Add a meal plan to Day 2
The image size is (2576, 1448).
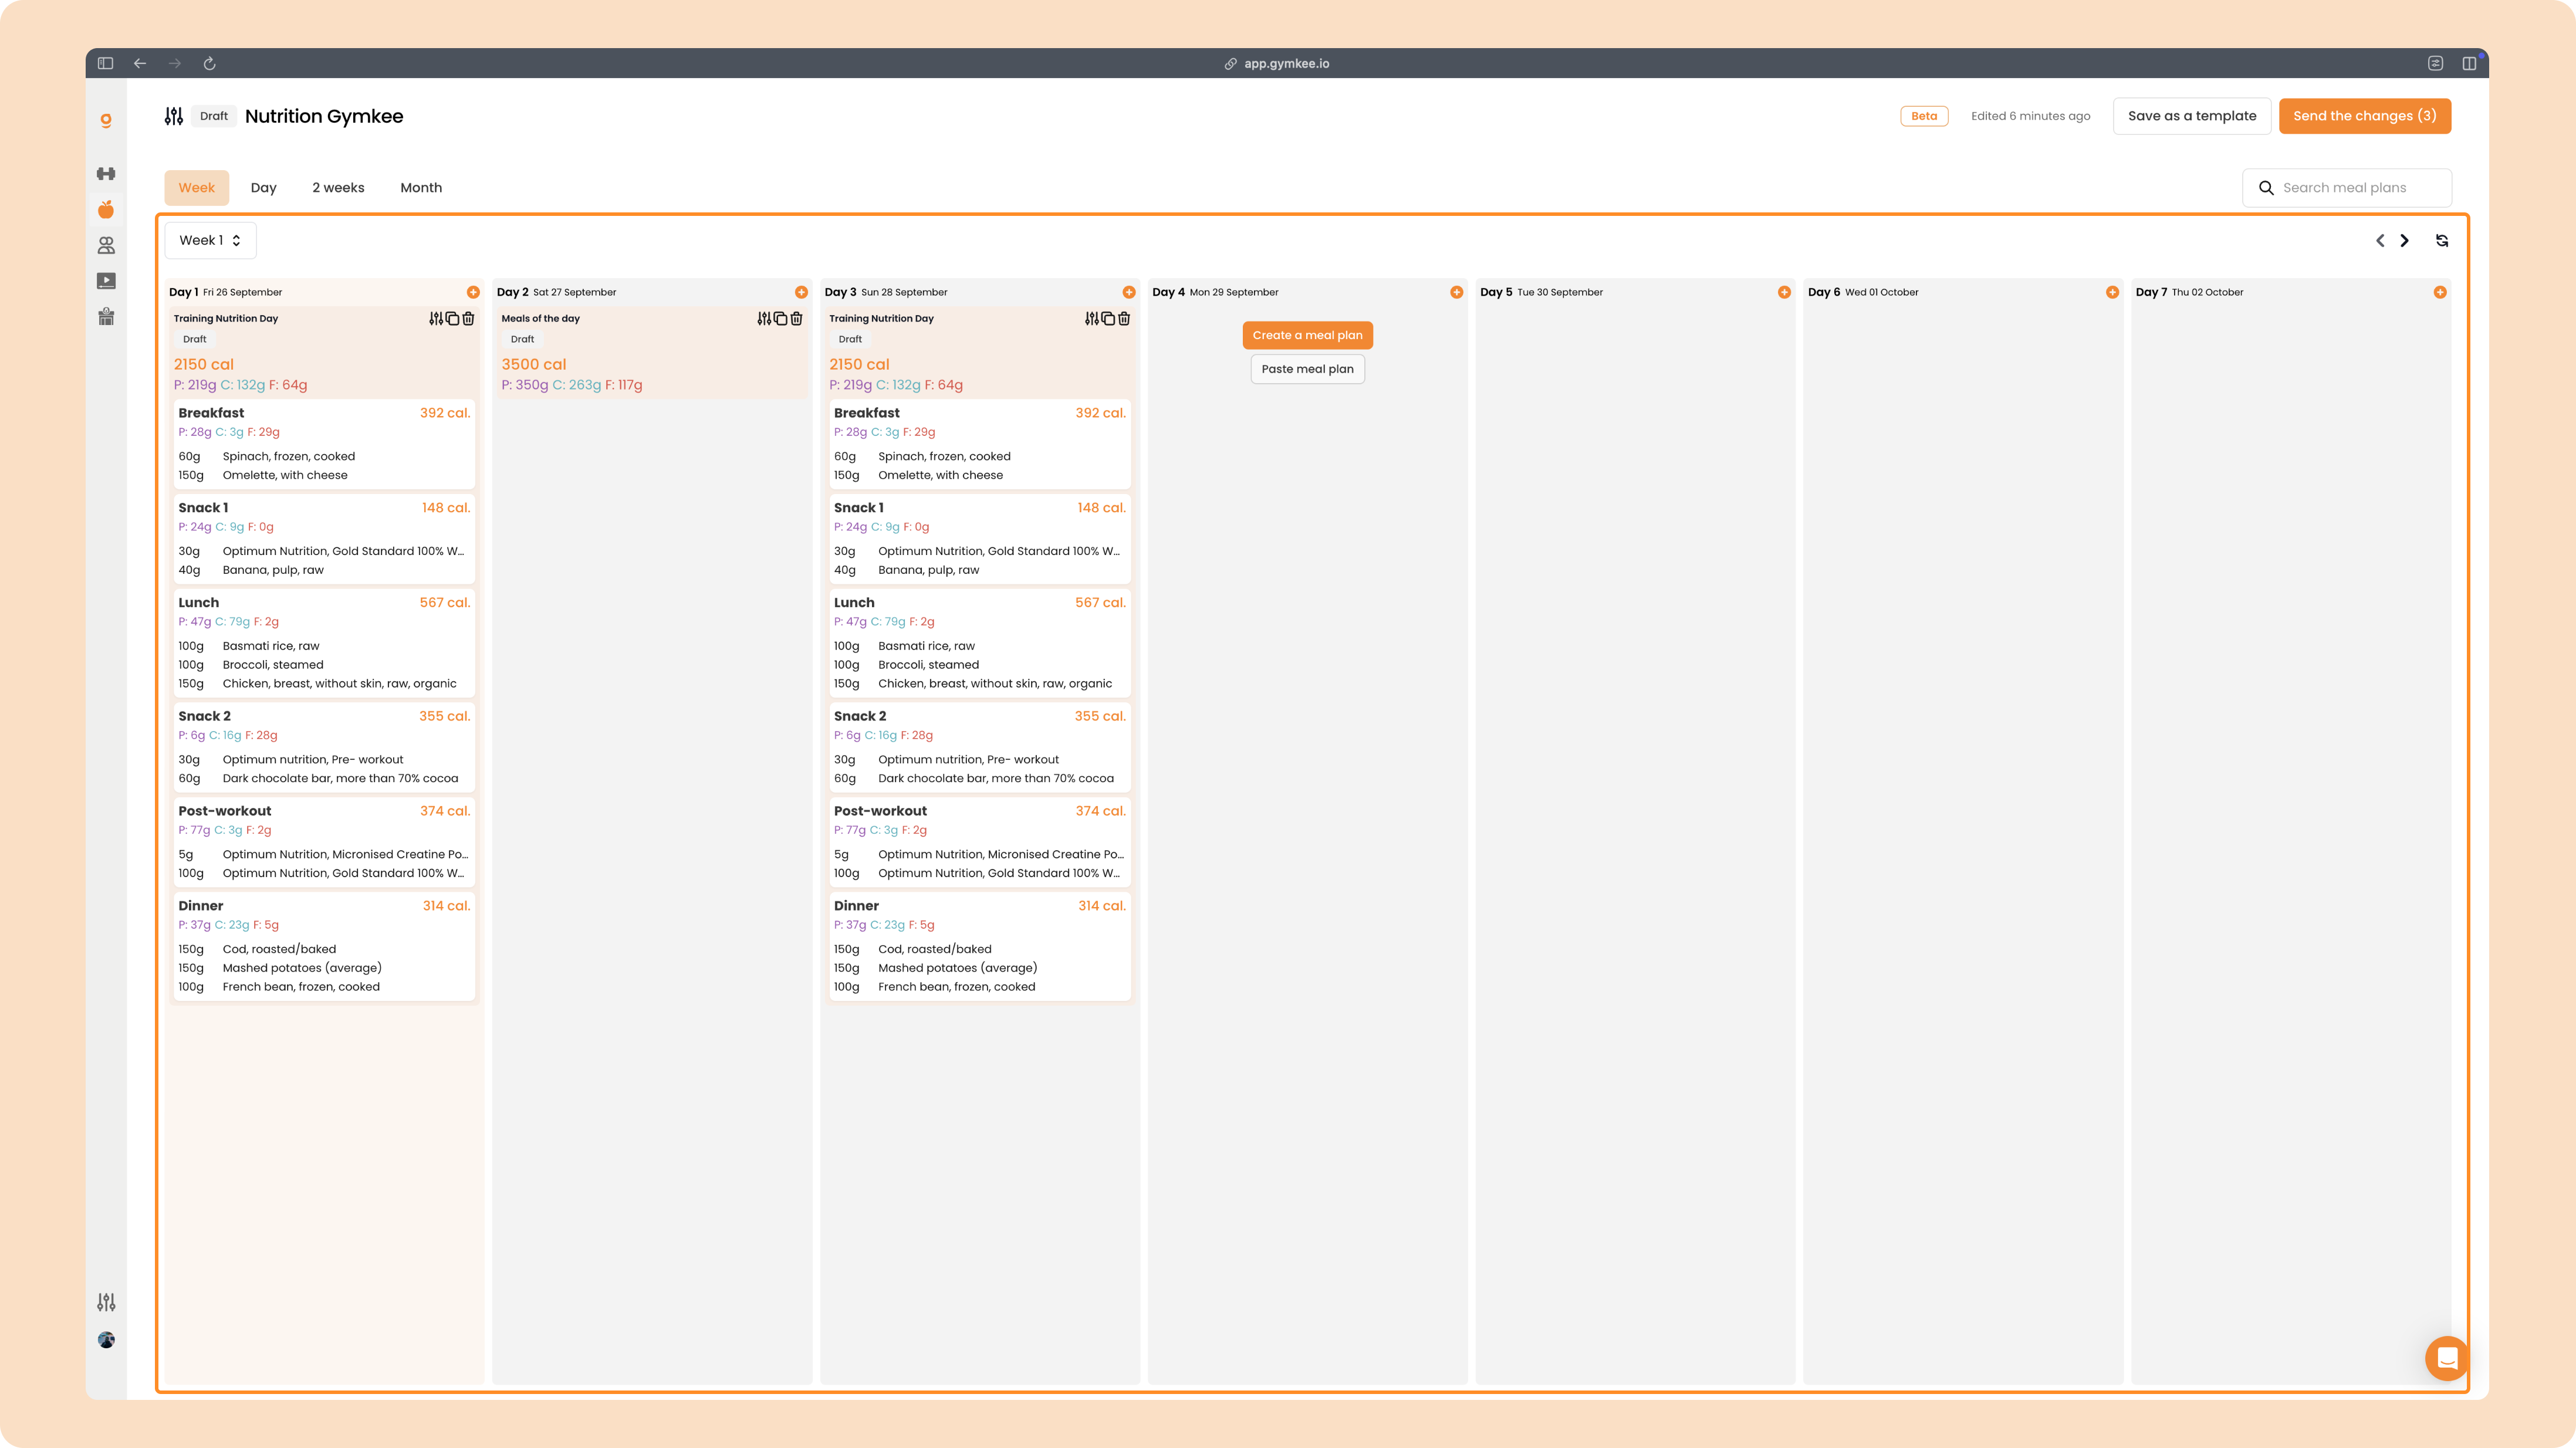point(801,292)
